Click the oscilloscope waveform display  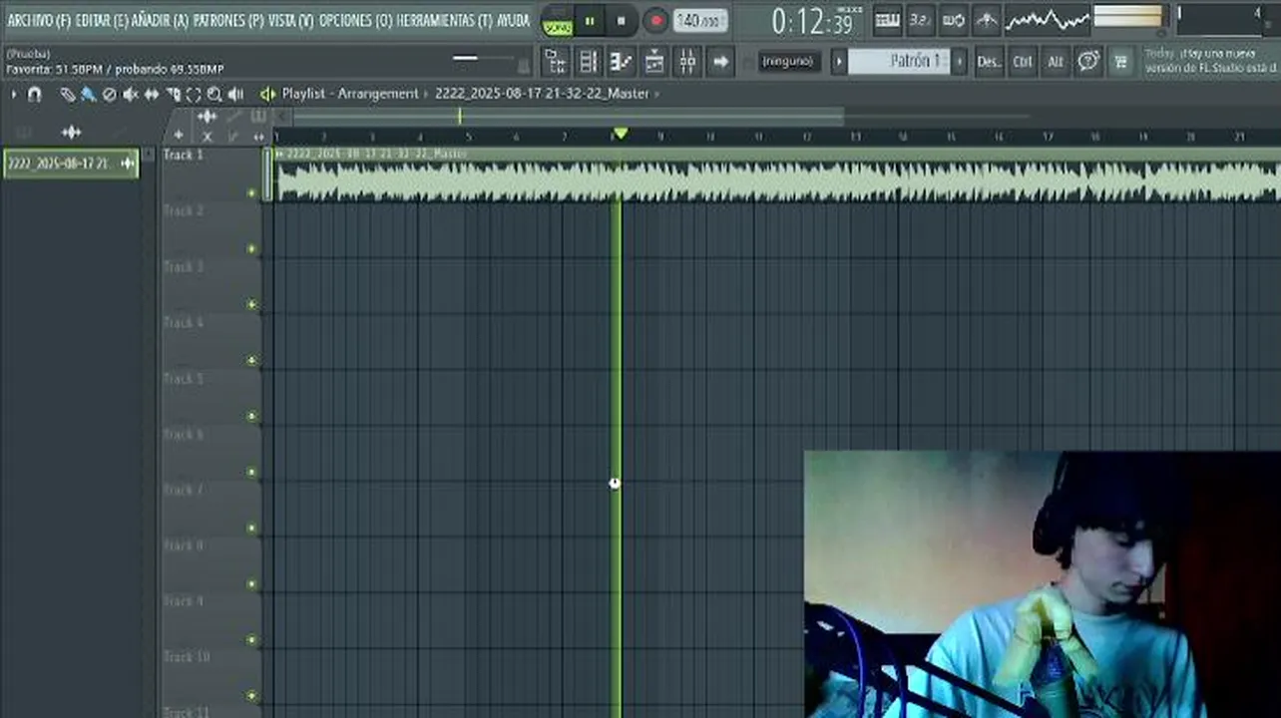coord(1047,20)
